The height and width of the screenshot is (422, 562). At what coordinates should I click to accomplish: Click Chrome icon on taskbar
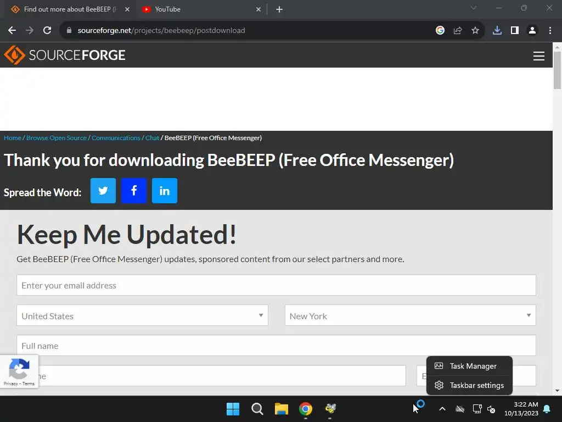306,409
